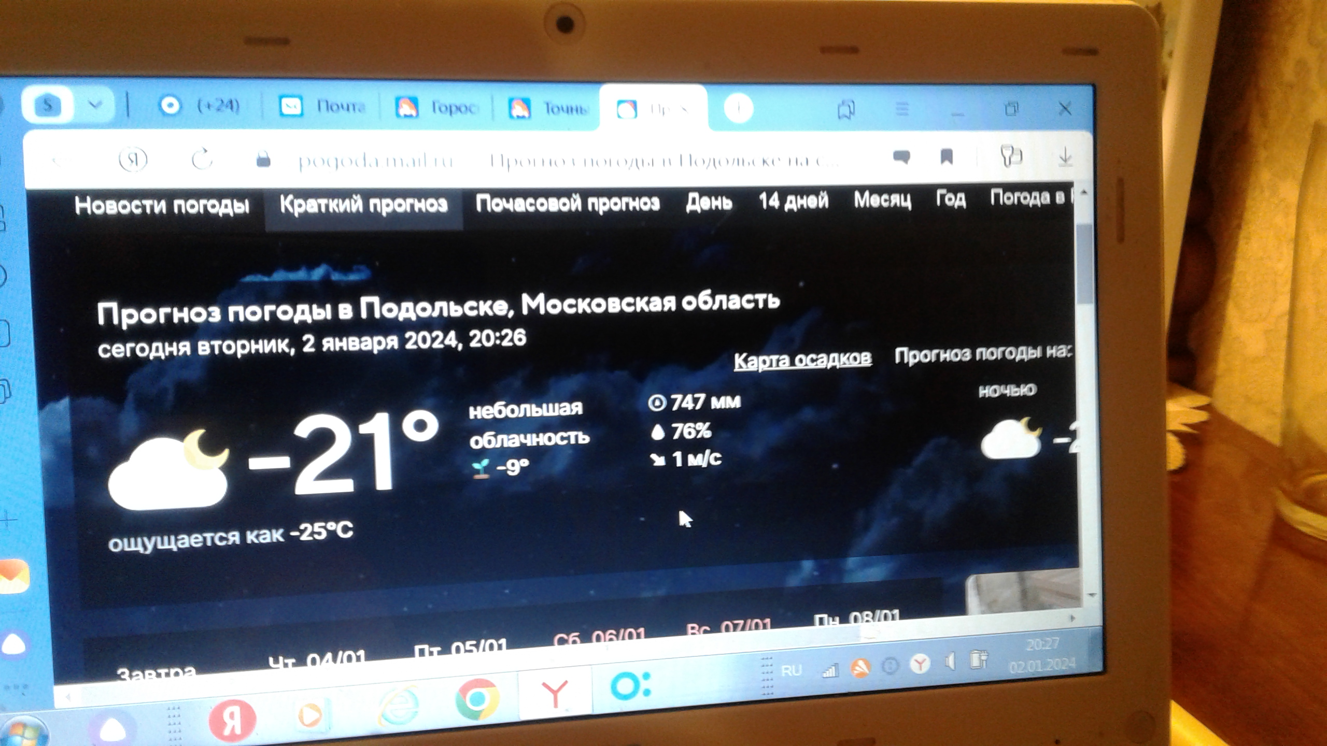Open the browser hamburger menu
Image resolution: width=1327 pixels, height=746 pixels.
point(902,109)
